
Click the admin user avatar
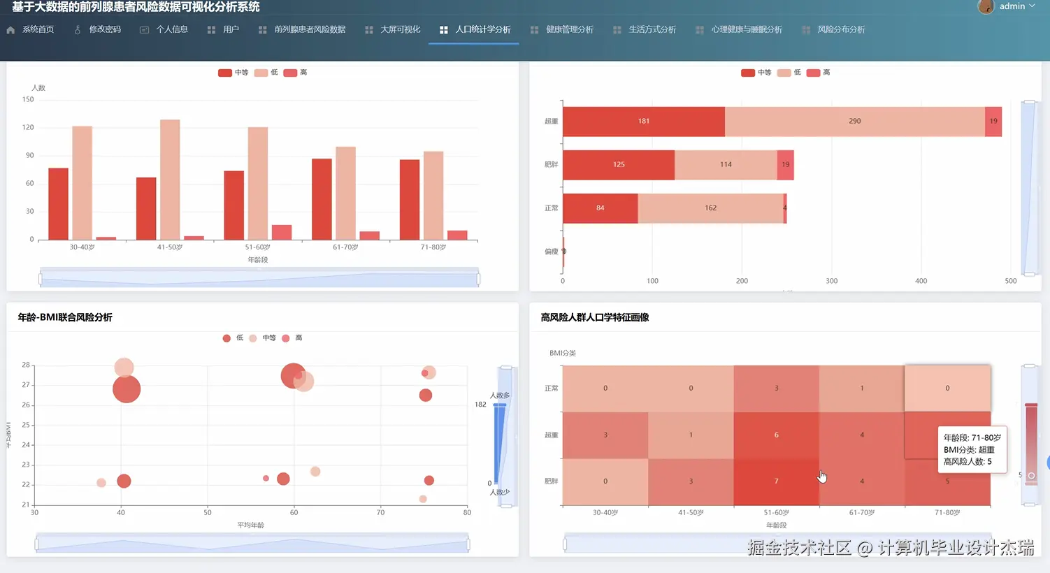coord(986,6)
